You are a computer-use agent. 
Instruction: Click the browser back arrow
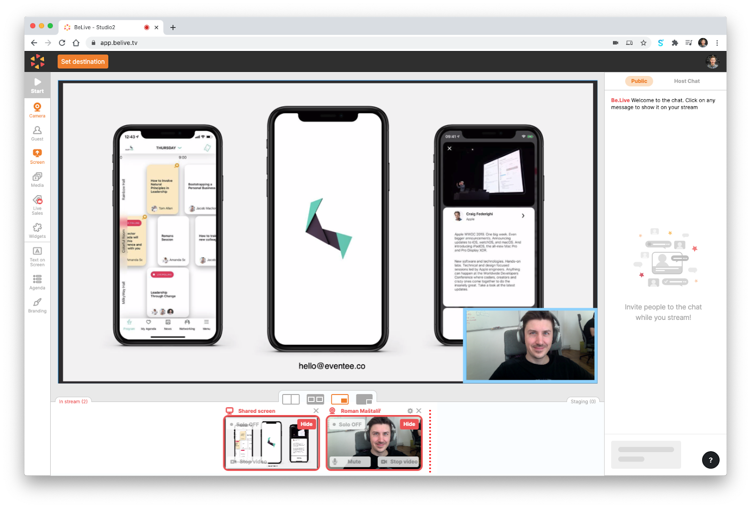tap(34, 43)
